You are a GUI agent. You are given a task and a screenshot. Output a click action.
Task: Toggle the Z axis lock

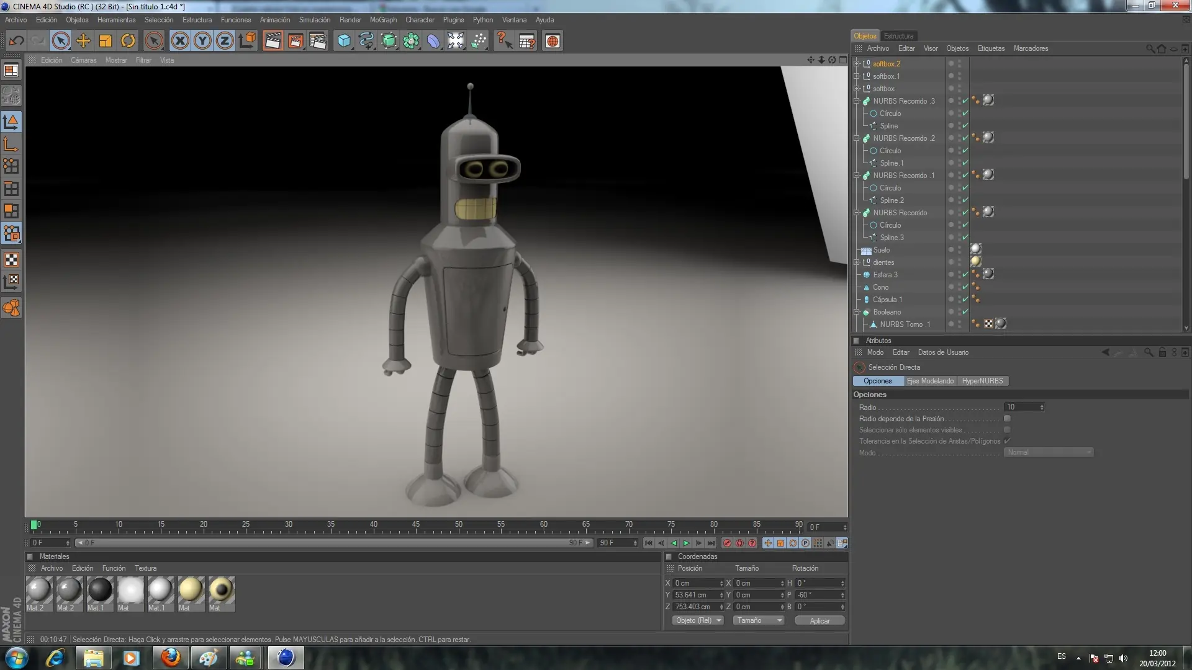(x=225, y=41)
